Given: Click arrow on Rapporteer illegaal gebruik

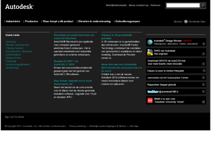Looking at the screenshot, I should [203, 84].
